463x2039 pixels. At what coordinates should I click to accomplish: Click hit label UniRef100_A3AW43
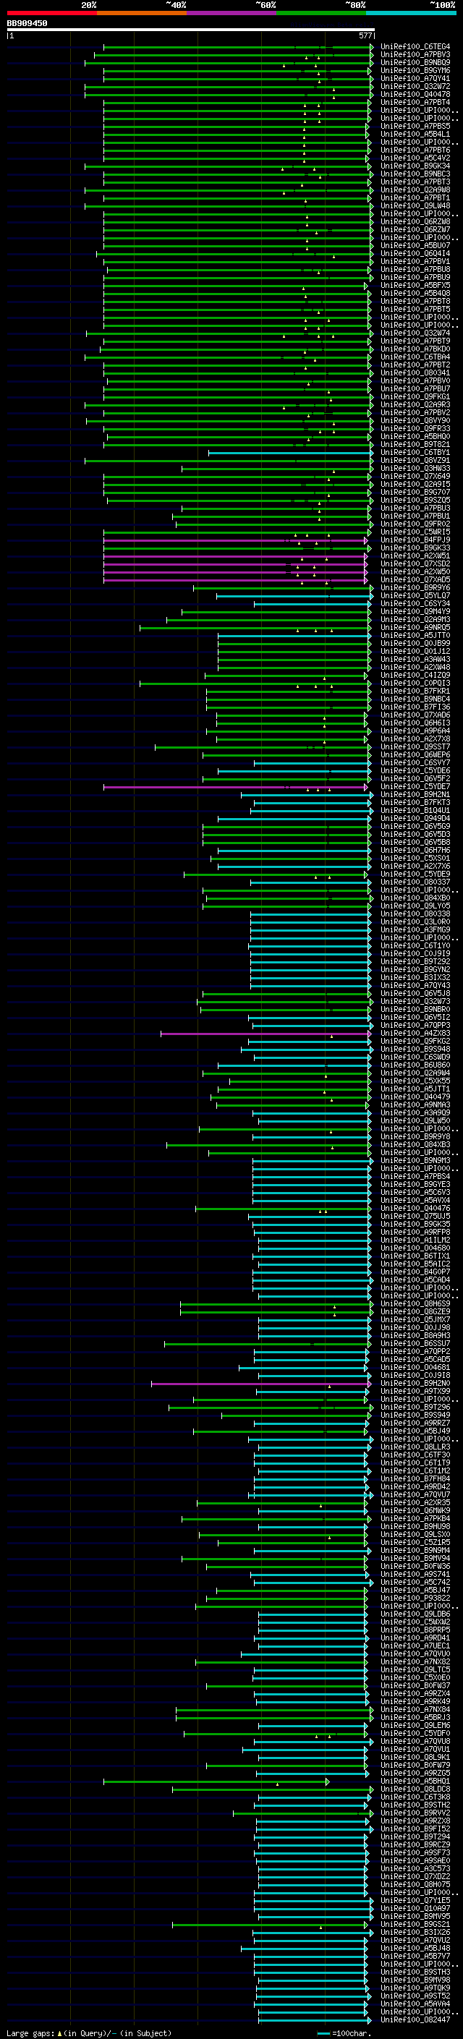click(415, 660)
